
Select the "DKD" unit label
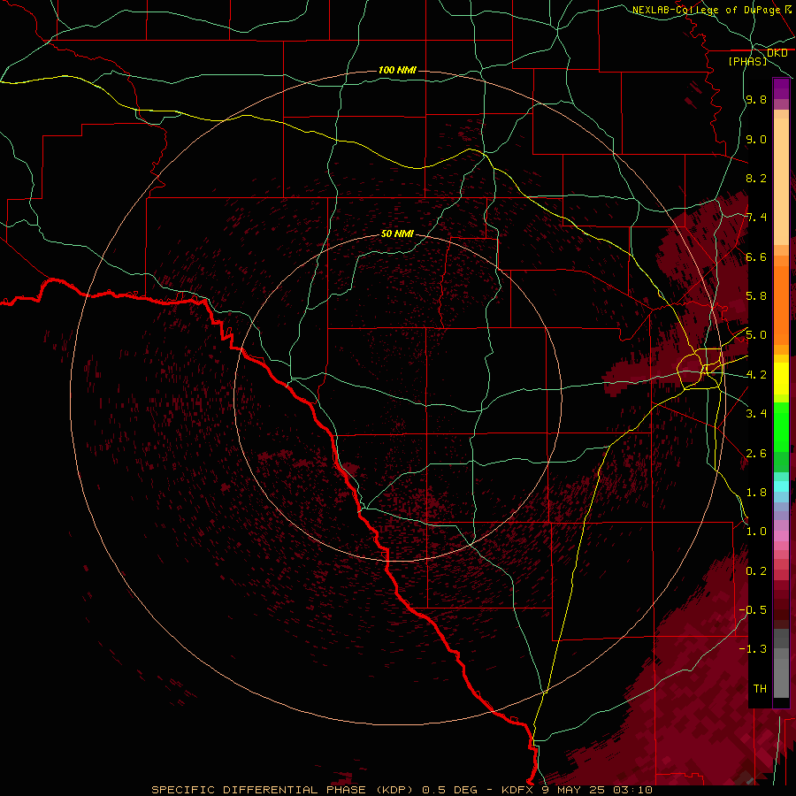coord(777,53)
